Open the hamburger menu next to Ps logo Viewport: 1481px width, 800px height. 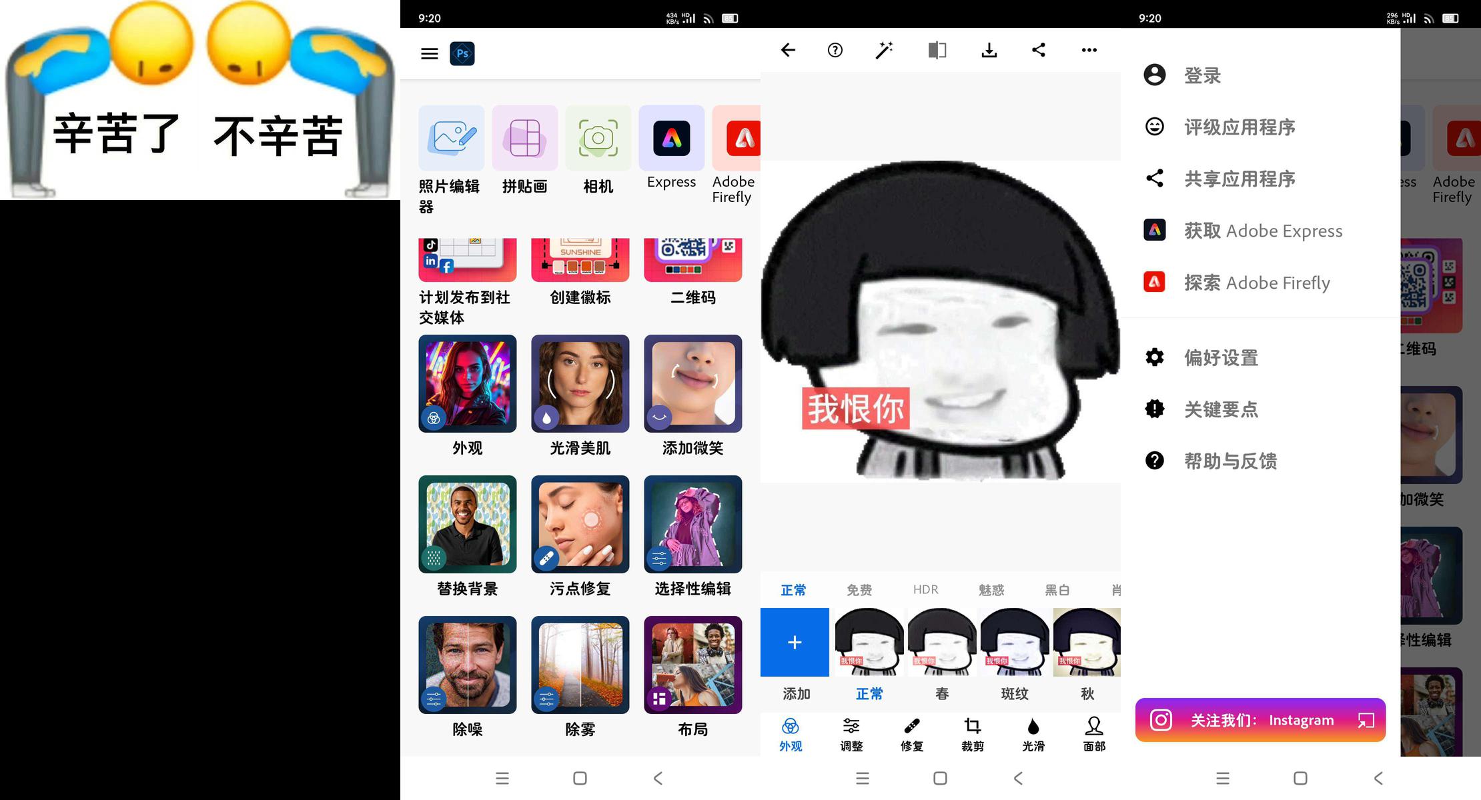[430, 53]
